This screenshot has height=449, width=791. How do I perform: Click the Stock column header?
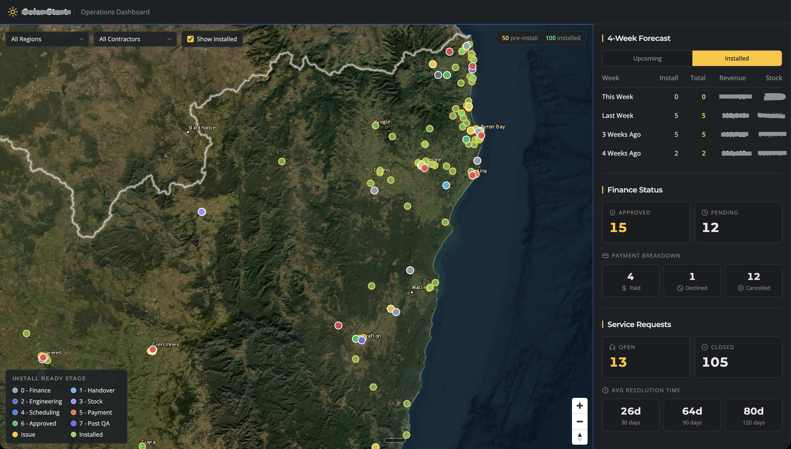(774, 78)
